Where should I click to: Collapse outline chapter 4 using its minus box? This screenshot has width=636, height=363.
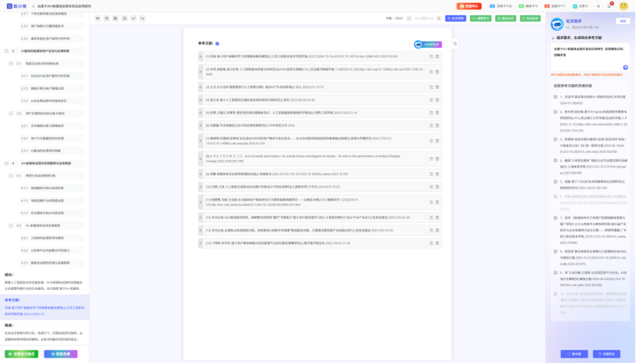click(6, 164)
